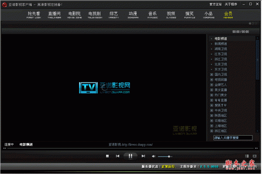Maximize the player window
Image resolution: width=262 pixels, height=174 pixels.
251,4
